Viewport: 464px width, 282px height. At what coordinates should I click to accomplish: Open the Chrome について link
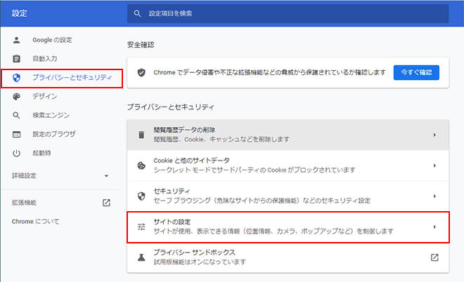point(36,221)
